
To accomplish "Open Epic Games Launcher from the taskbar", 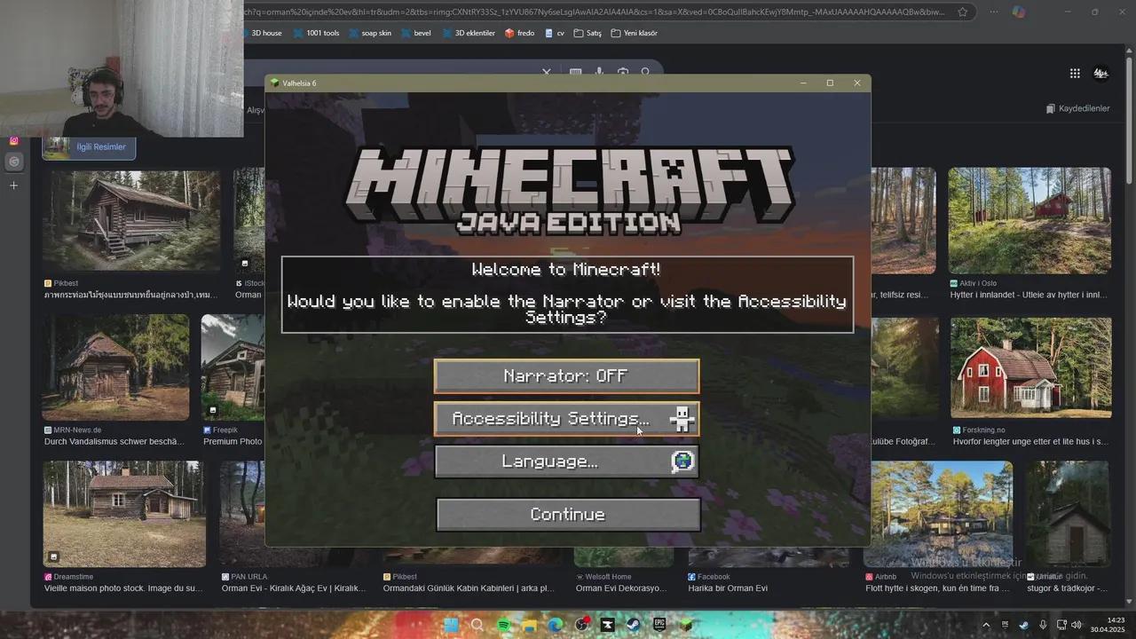I will click(x=659, y=625).
